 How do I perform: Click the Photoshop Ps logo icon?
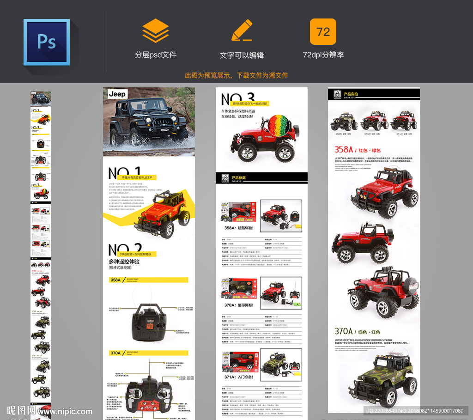pyautogui.click(x=47, y=42)
